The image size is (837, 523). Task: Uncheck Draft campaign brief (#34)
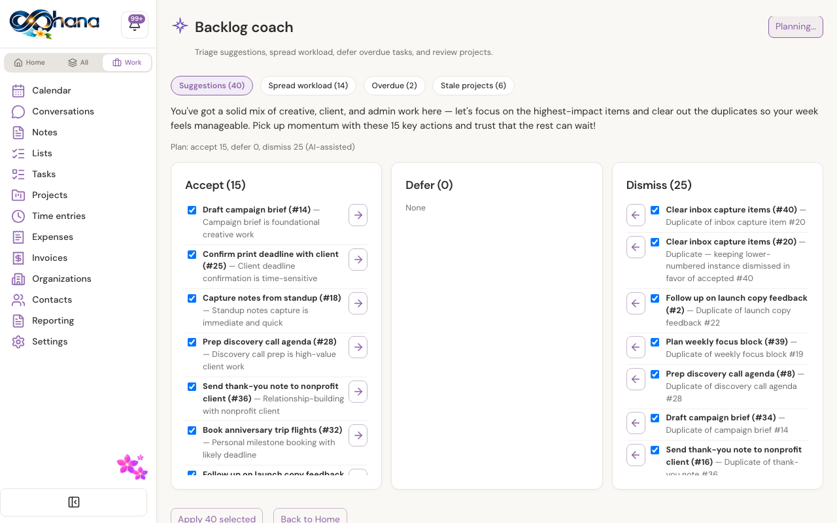(655, 418)
